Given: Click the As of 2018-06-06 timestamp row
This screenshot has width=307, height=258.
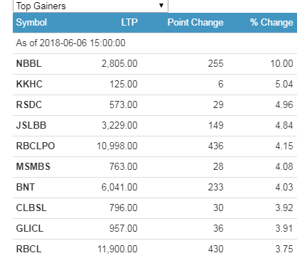Looking at the screenshot, I should [x=155, y=43].
